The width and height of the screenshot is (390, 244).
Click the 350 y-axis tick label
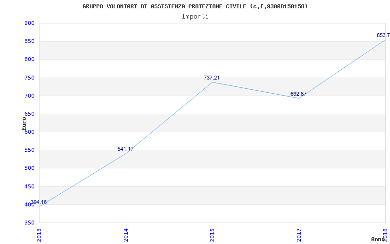29,223
